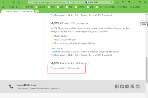Open the 项目 bookmarks folder

[x=69, y=7]
